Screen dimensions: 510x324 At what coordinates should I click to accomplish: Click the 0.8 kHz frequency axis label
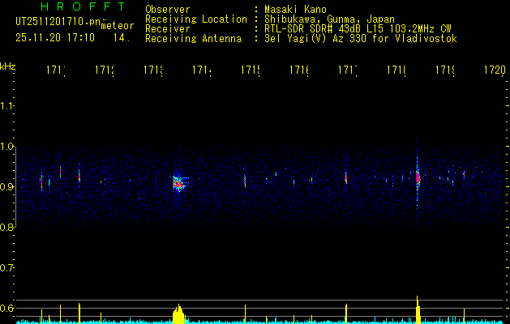[x=6, y=228]
